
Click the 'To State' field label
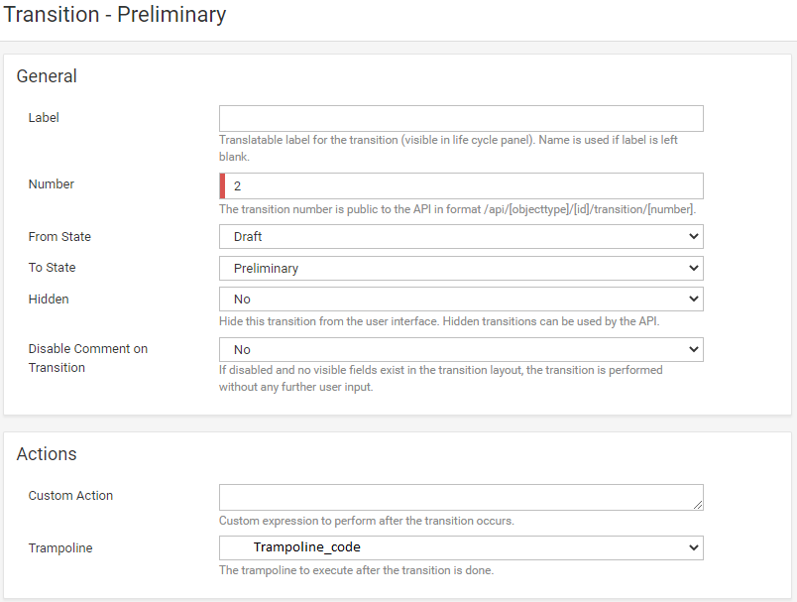(52, 268)
